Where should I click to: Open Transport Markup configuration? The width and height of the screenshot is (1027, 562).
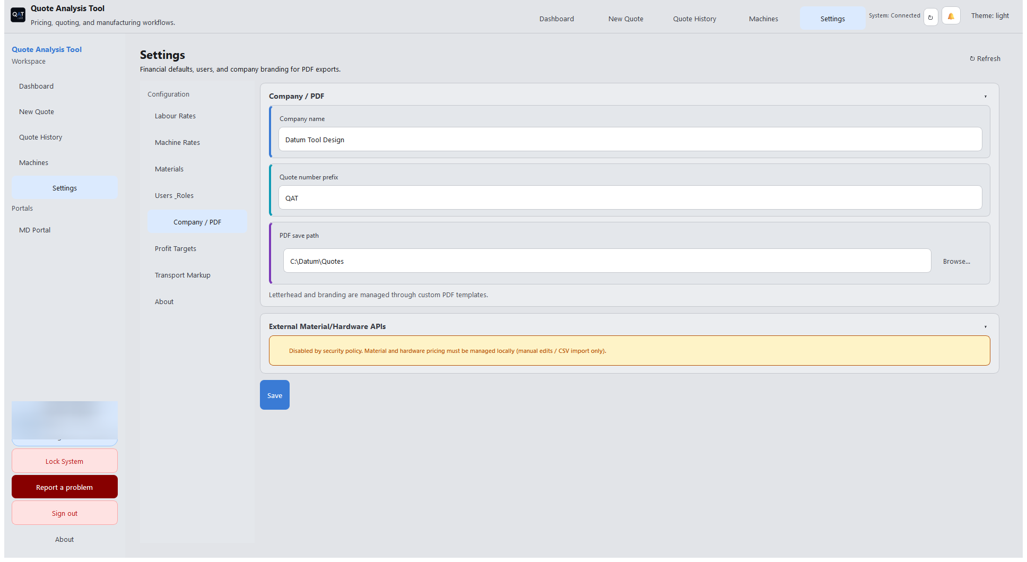197,275
